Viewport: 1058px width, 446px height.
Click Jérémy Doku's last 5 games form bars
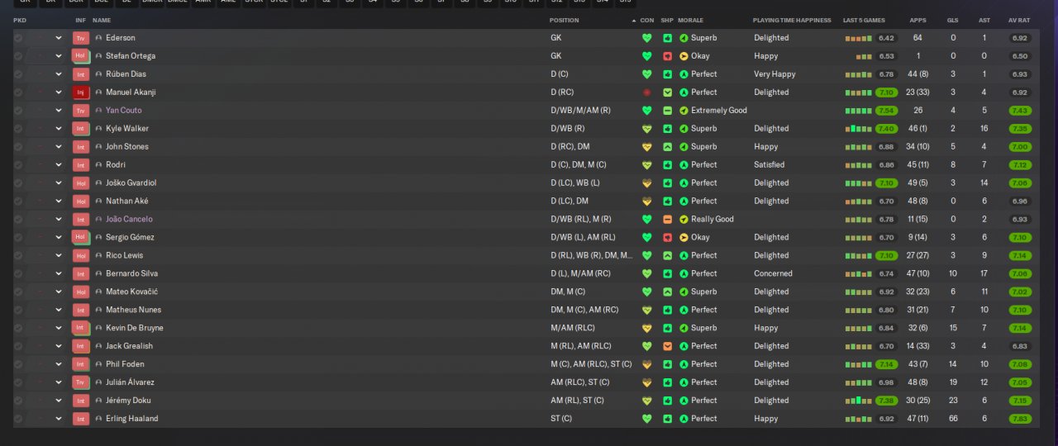click(x=858, y=401)
